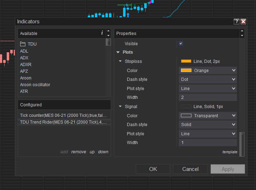Click the info icon in Available panel

click(102, 33)
